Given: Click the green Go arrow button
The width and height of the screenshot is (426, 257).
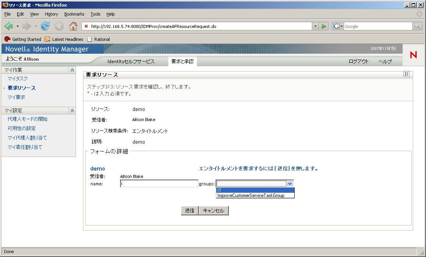Looking at the screenshot, I should (323, 26).
